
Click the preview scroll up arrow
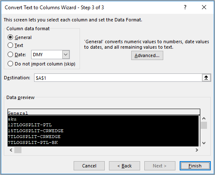(x=204, y=118)
